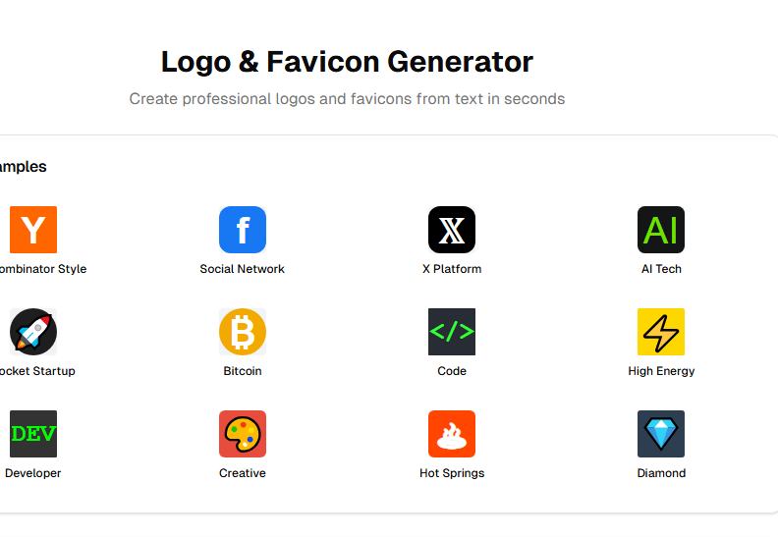Click the Developer label
Image resolution: width=778 pixels, height=537 pixels.
click(x=32, y=473)
